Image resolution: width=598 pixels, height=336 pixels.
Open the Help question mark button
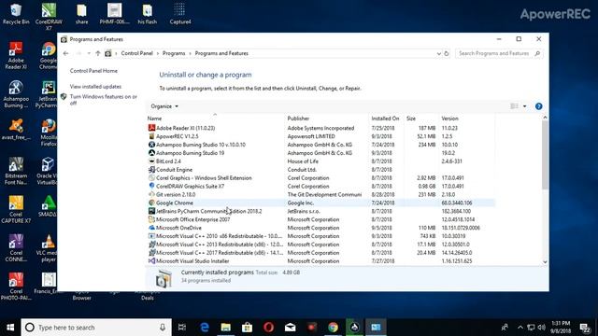click(x=538, y=106)
